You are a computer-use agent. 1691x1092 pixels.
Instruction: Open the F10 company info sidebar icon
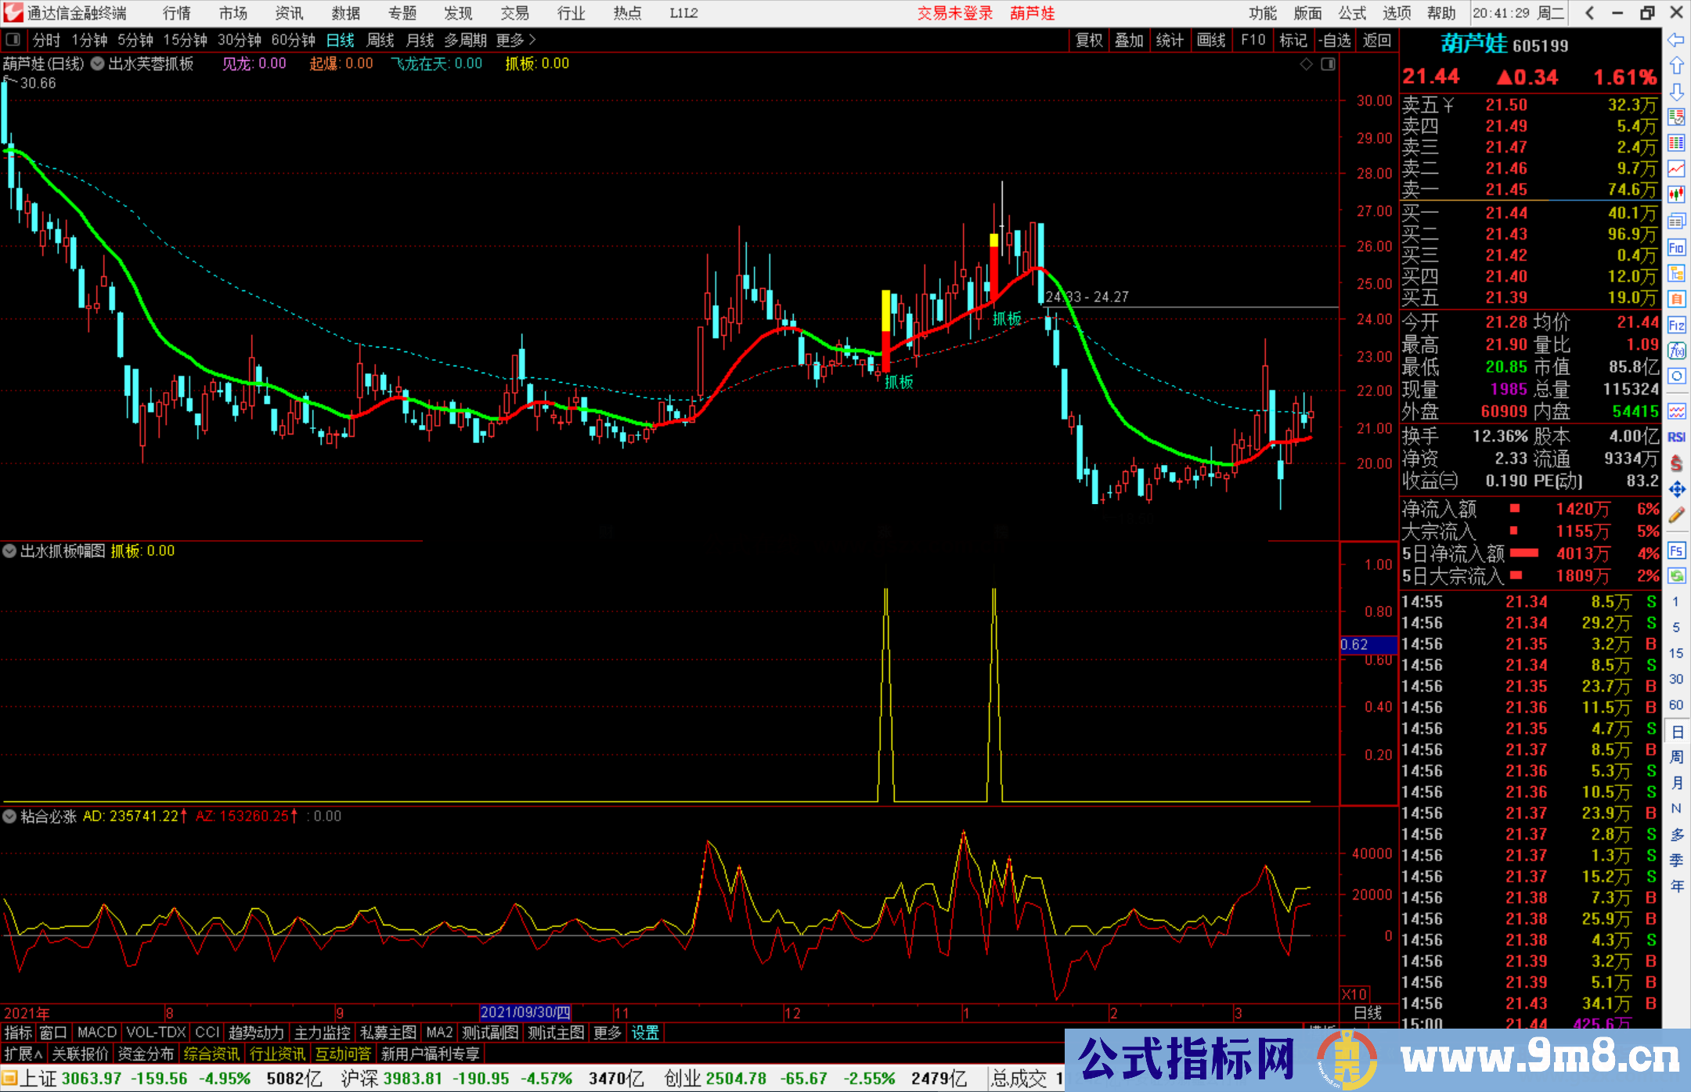(1676, 248)
